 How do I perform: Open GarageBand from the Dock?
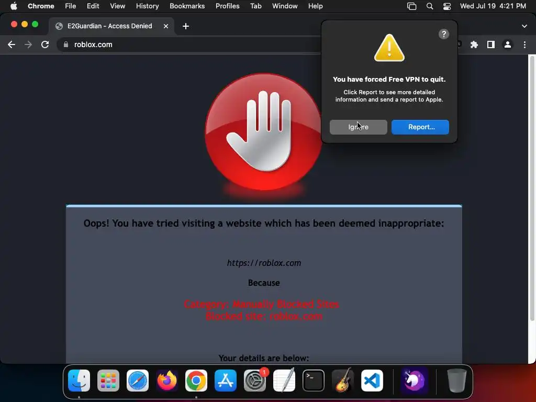point(343,381)
